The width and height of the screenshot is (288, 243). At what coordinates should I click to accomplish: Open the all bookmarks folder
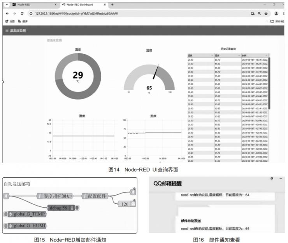pos(277,21)
